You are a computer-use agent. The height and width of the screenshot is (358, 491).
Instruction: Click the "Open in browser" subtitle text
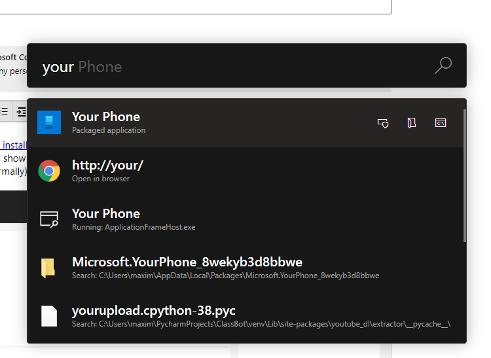coord(101,179)
